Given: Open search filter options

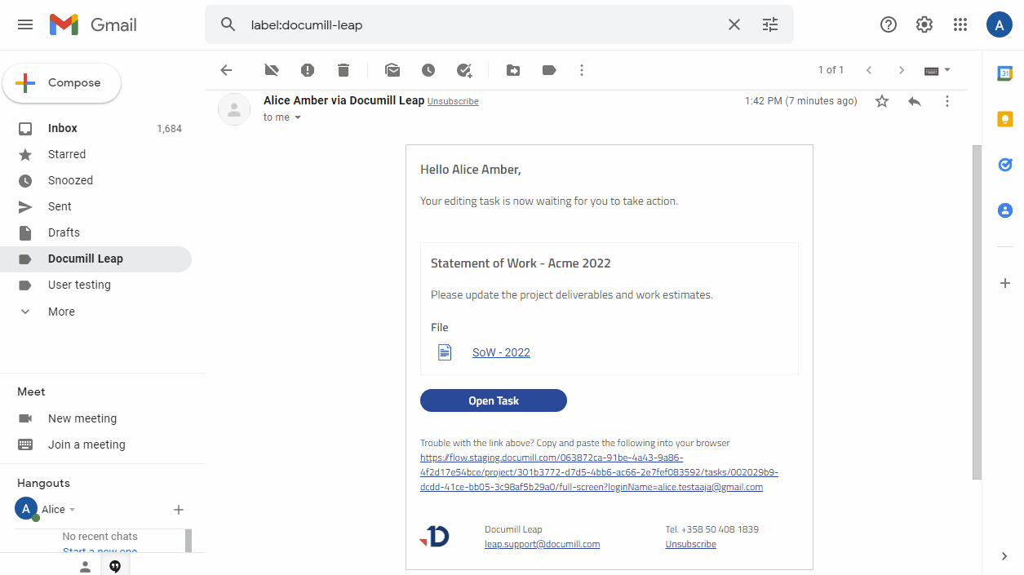Looking at the screenshot, I should [x=769, y=24].
